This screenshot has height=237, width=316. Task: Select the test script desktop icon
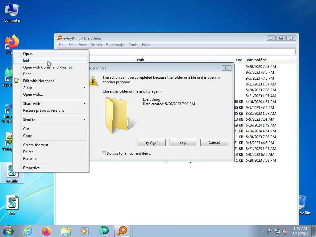(12, 205)
